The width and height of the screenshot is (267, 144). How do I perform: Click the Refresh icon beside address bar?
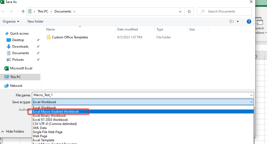pos(189,11)
